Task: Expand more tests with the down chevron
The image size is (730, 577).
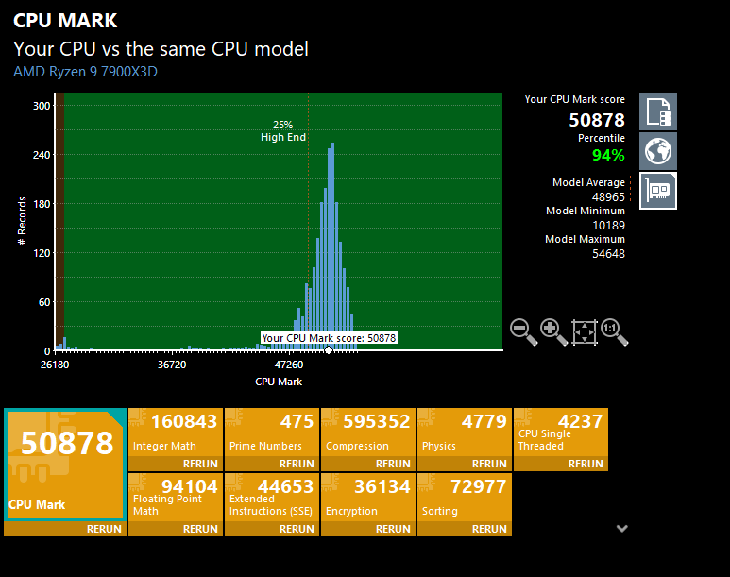Action: (622, 528)
